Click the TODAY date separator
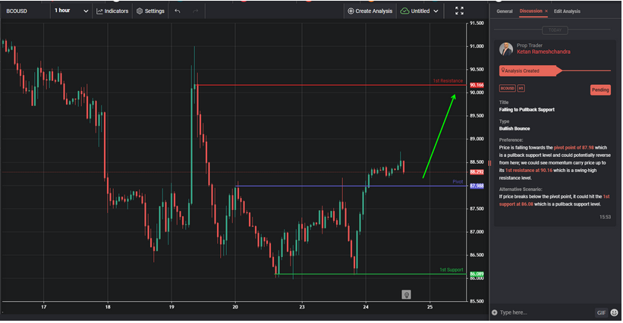Image resolution: width=623 pixels, height=323 pixels. pos(555,30)
